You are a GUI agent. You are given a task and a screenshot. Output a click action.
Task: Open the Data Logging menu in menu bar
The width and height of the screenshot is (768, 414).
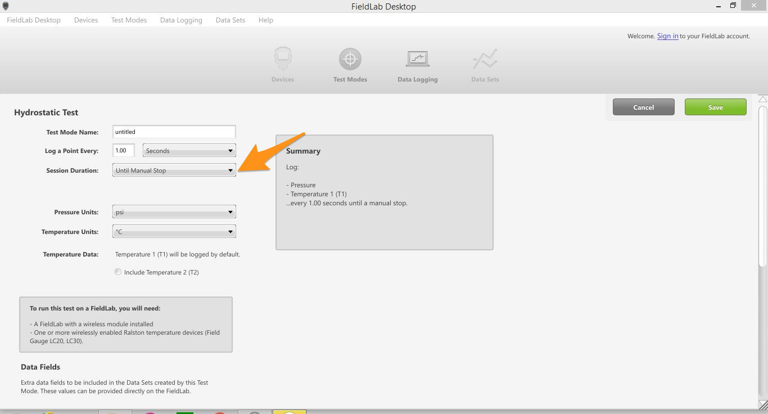(x=181, y=20)
